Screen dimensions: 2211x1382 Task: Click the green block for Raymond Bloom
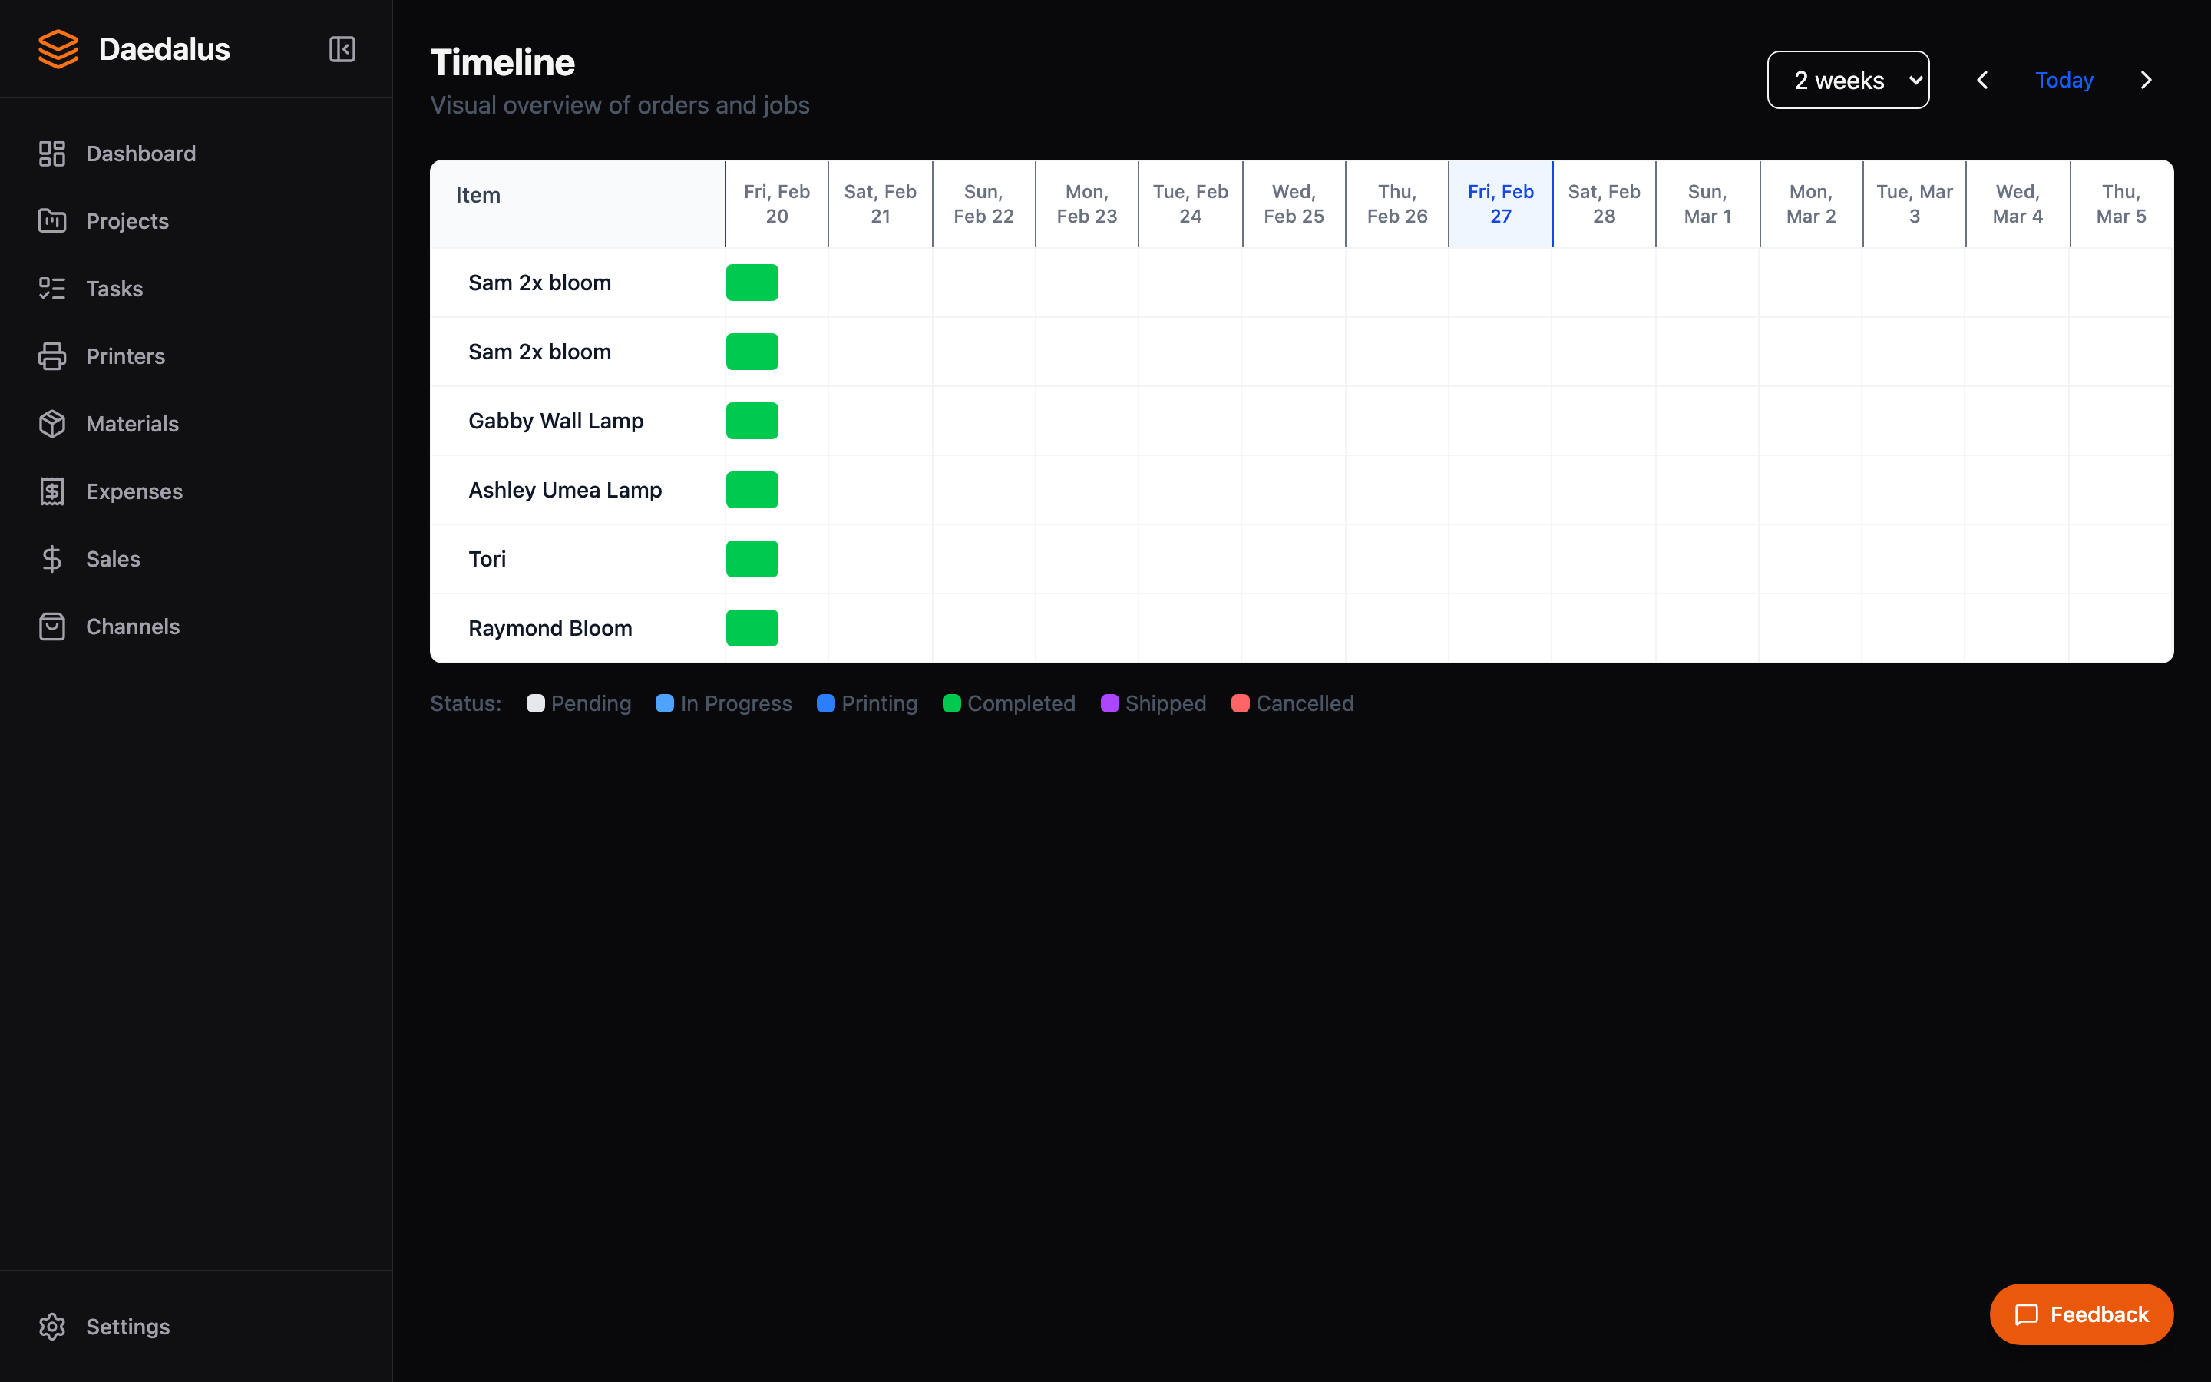coord(752,627)
